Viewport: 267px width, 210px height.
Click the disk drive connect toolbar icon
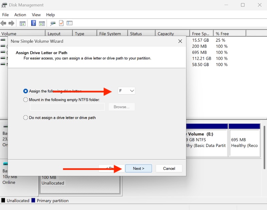[x=53, y=23]
